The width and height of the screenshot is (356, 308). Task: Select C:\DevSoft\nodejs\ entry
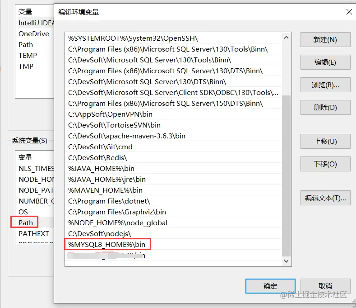point(173,233)
